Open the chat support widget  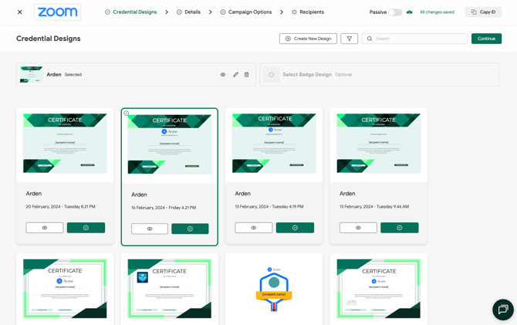503,310
